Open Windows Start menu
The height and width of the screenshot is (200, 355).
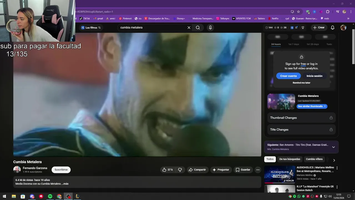(x=4, y=196)
